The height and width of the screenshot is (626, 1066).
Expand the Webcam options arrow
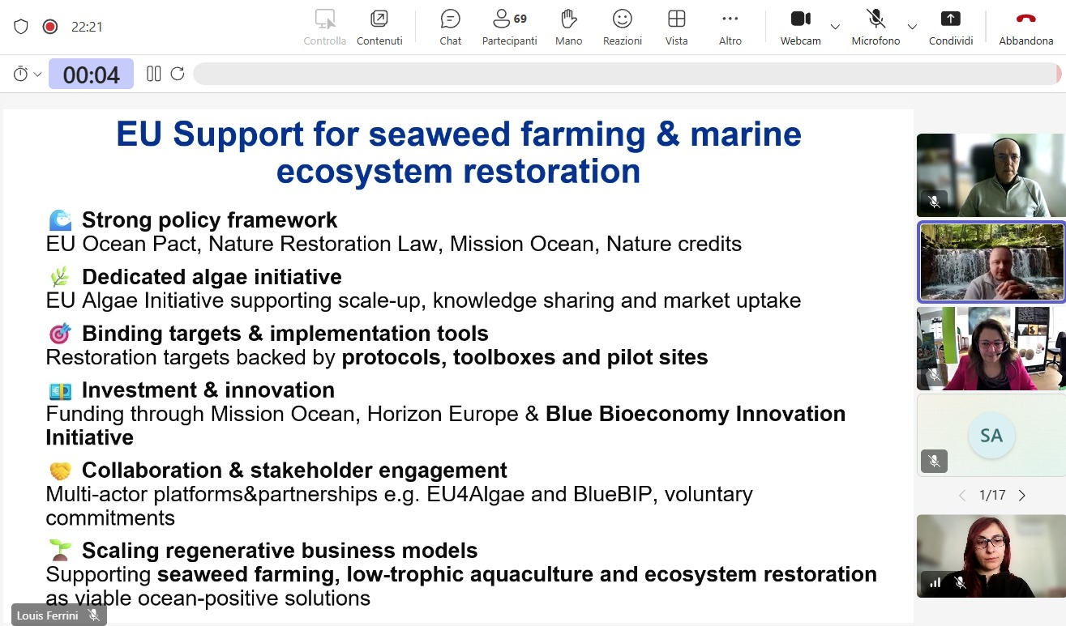tap(835, 27)
